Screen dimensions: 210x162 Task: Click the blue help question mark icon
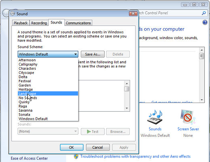point(205,22)
